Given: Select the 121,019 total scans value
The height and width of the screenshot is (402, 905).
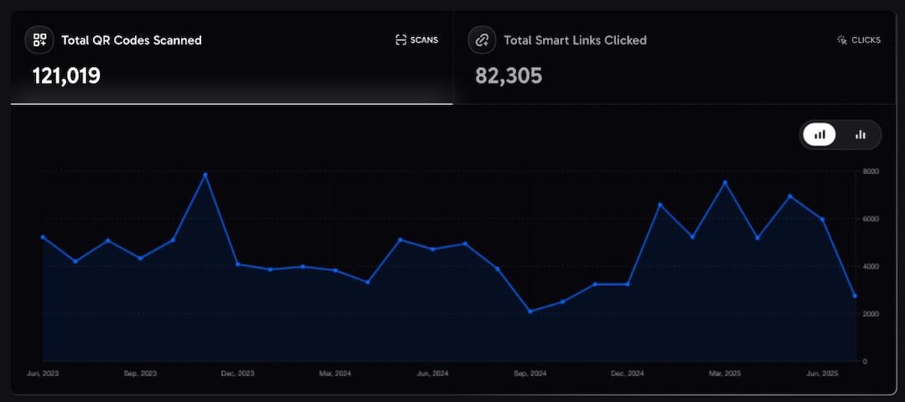Looking at the screenshot, I should point(66,75).
